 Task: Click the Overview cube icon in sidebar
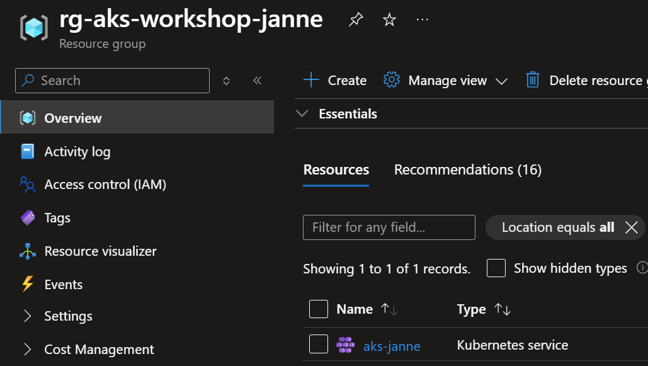click(28, 118)
